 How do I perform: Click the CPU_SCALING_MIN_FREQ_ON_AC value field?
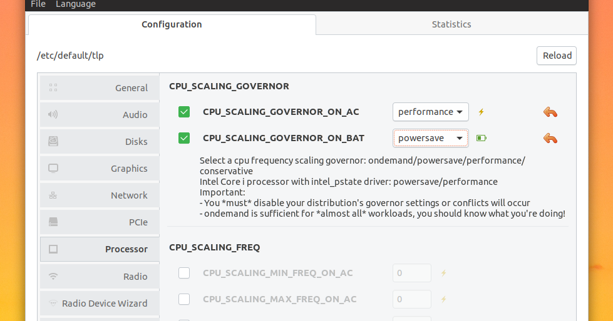[x=412, y=273]
